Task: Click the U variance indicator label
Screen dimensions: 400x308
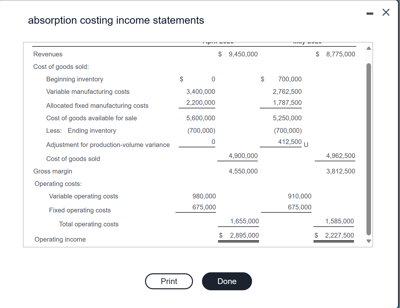Action: click(305, 144)
